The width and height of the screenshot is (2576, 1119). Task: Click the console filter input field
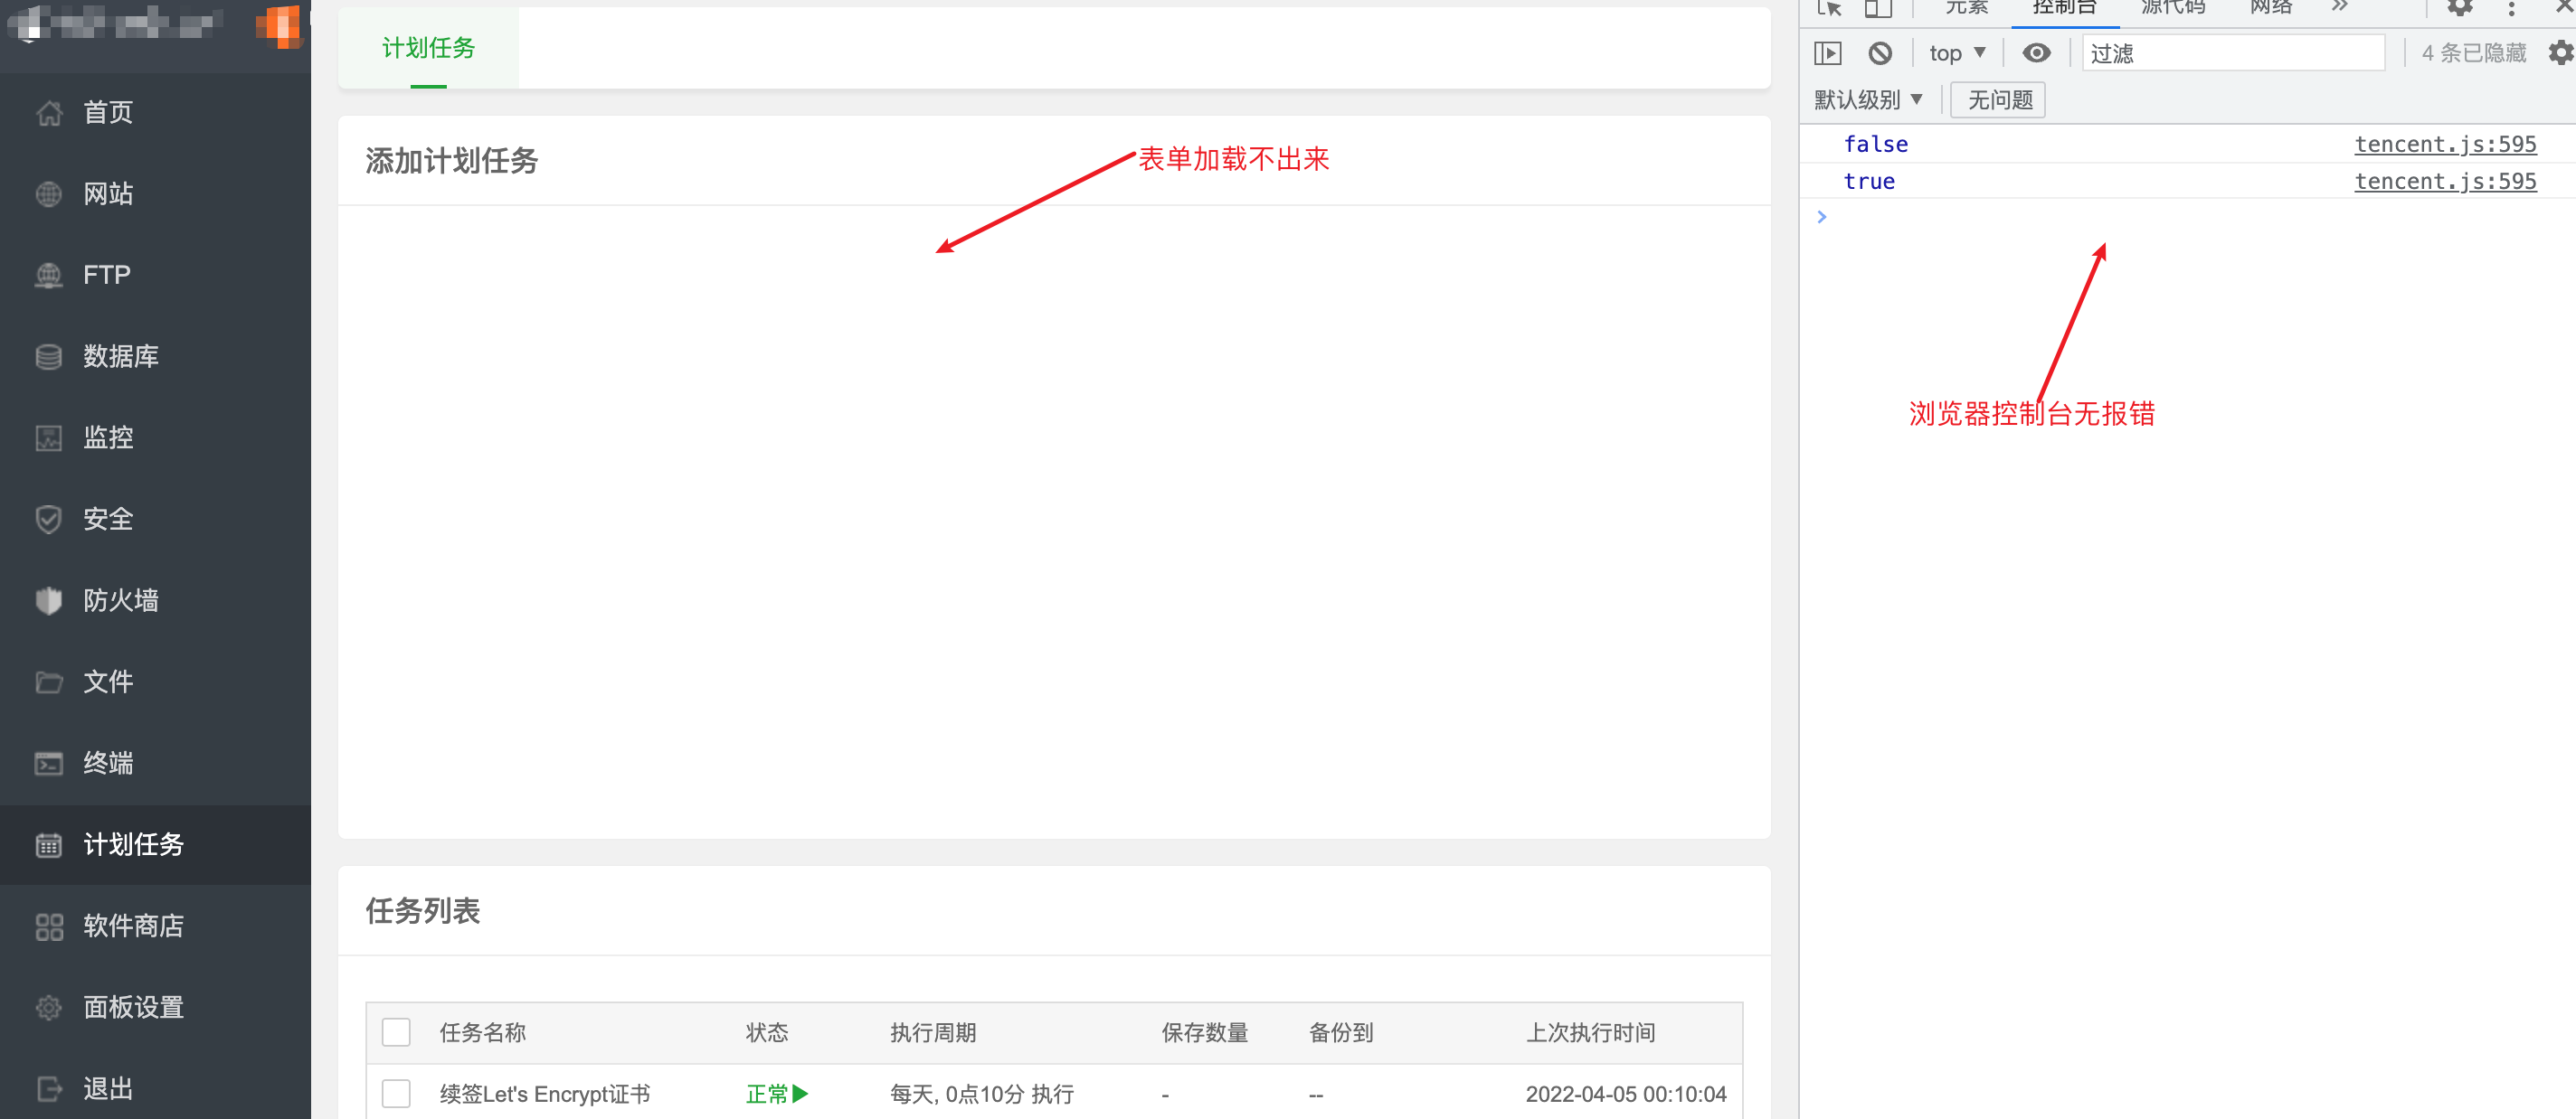pyautogui.click(x=2232, y=53)
